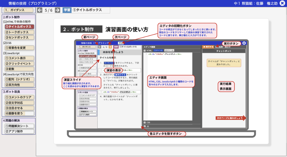Open the ②トークボックス lesson
This screenshot has height=157, width=287.
(x=20, y=32)
